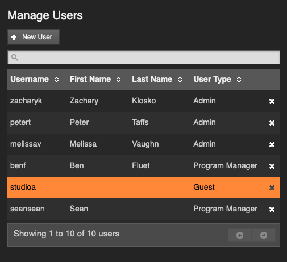Delete user zacharyk with X icon

pyautogui.click(x=272, y=101)
